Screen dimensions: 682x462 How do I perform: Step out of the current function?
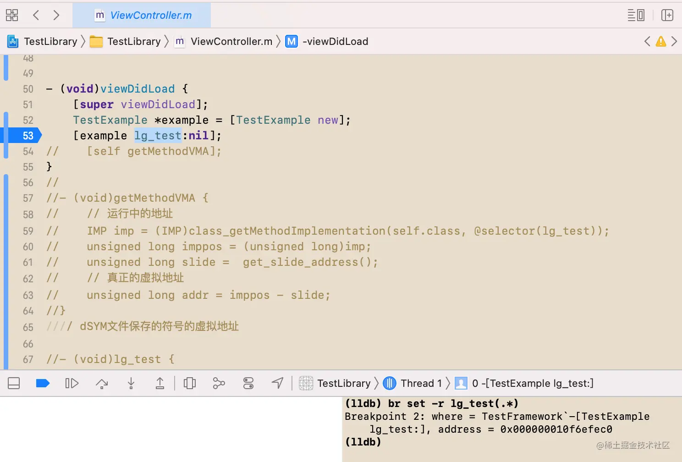160,383
